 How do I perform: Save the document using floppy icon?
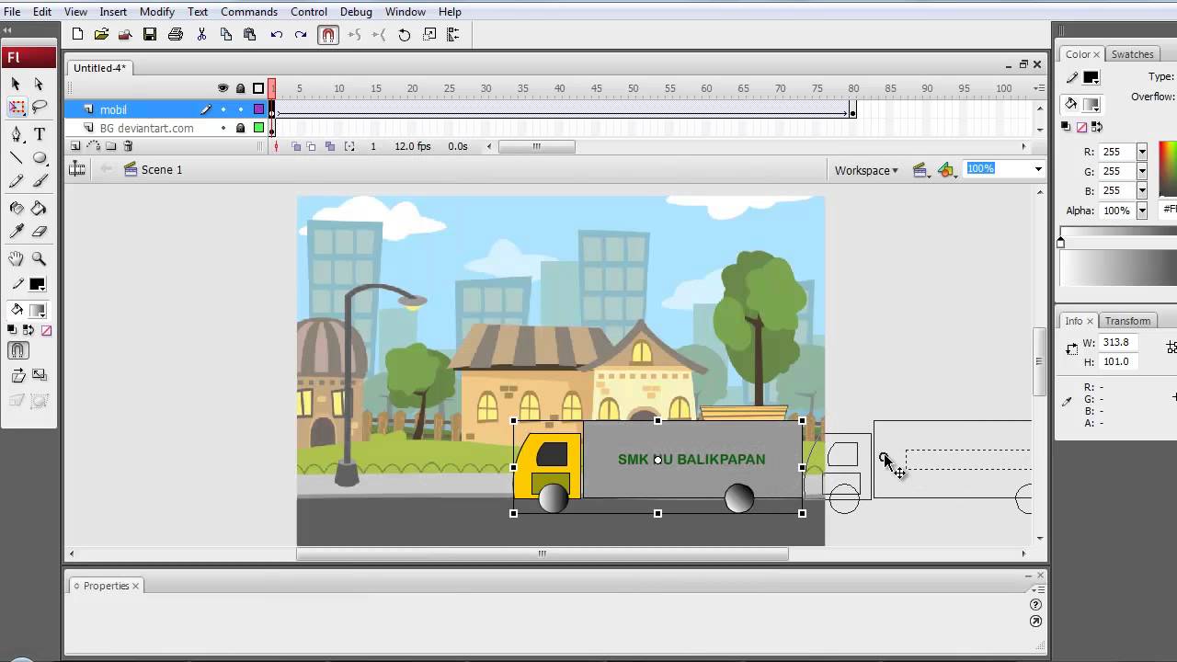click(x=149, y=35)
